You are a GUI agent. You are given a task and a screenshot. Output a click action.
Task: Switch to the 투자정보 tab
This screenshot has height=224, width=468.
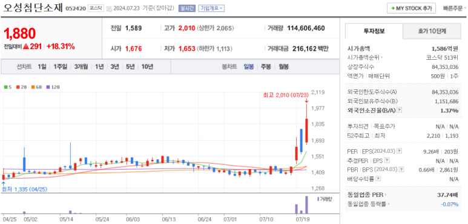pyautogui.click(x=374, y=31)
